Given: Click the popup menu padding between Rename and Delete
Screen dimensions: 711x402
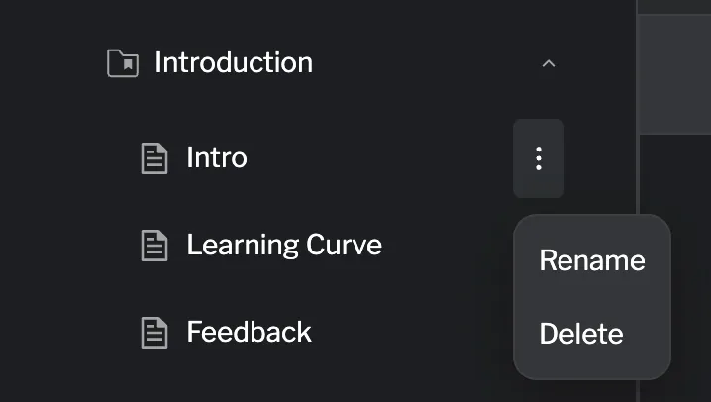Looking at the screenshot, I should coord(591,297).
